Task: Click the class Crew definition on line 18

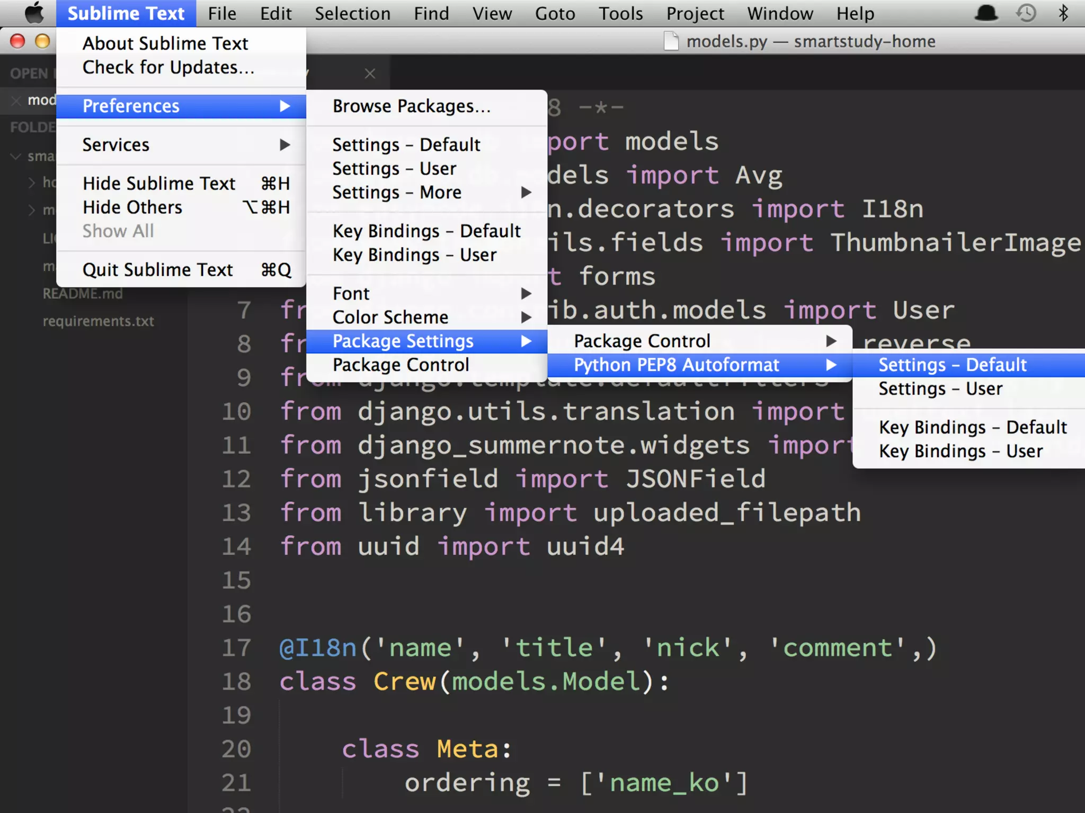Action: tap(475, 682)
